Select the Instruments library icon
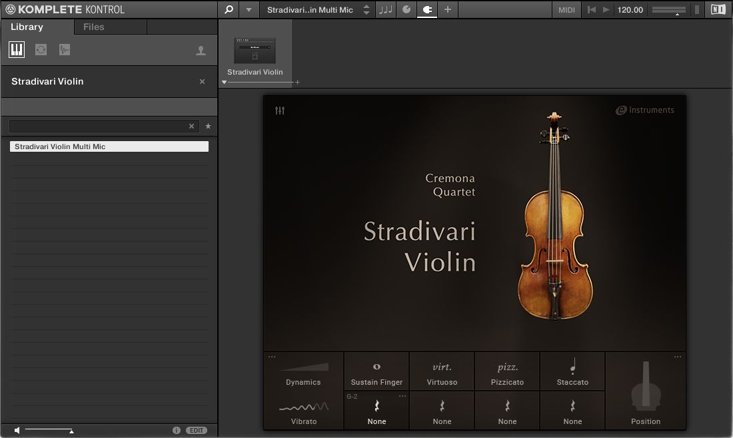This screenshot has width=733, height=438. [16, 49]
